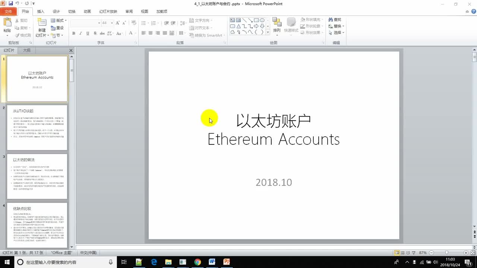Open Section (节) dropdown
The width and height of the screenshot is (477, 268).
[x=57, y=35]
